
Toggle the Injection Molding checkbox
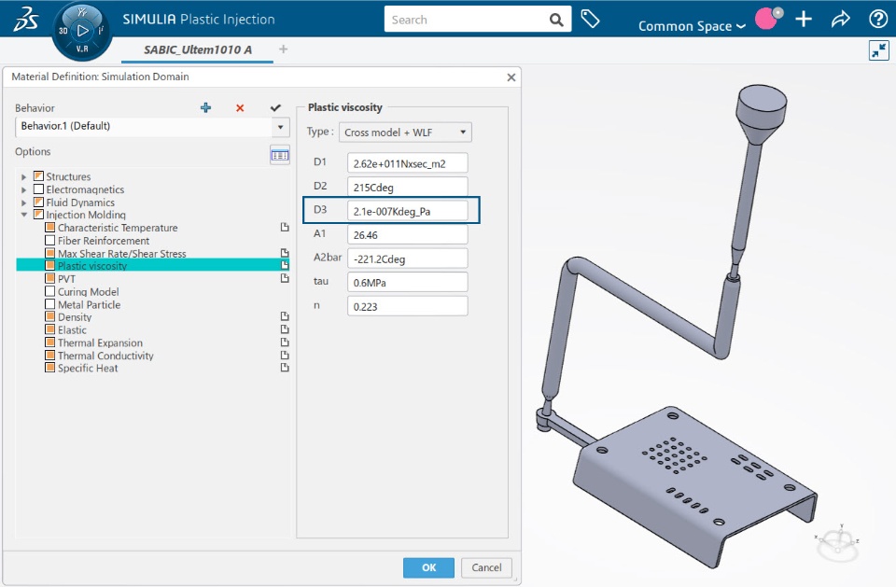[x=39, y=215]
